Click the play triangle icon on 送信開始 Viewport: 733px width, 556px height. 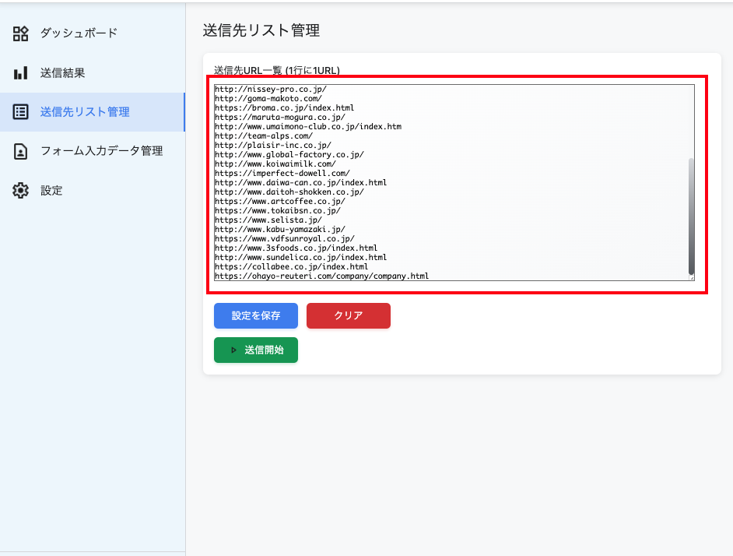tap(233, 350)
